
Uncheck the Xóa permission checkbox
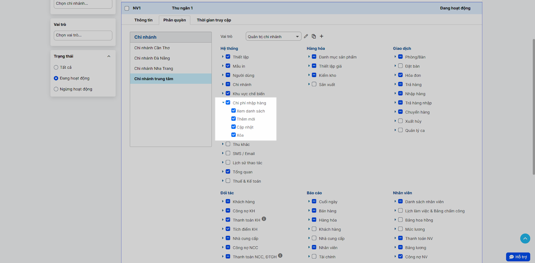tap(233, 135)
